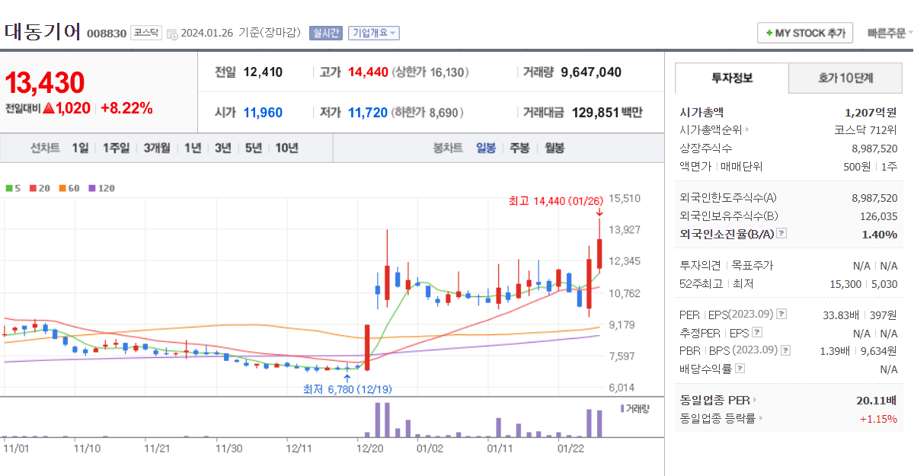Expand the 빠른주문 dropdown

pos(890,33)
